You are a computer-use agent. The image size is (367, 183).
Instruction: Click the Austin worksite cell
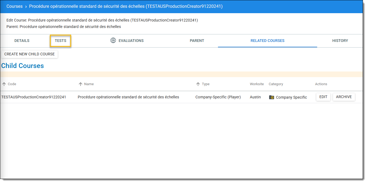pyautogui.click(x=255, y=97)
